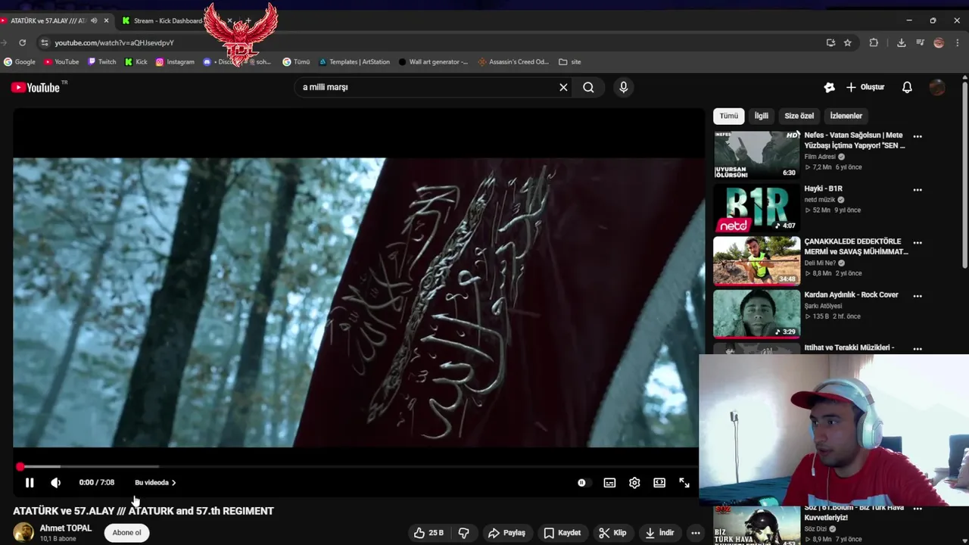Open browser profile avatar
This screenshot has height=545, width=969.
[939, 42]
